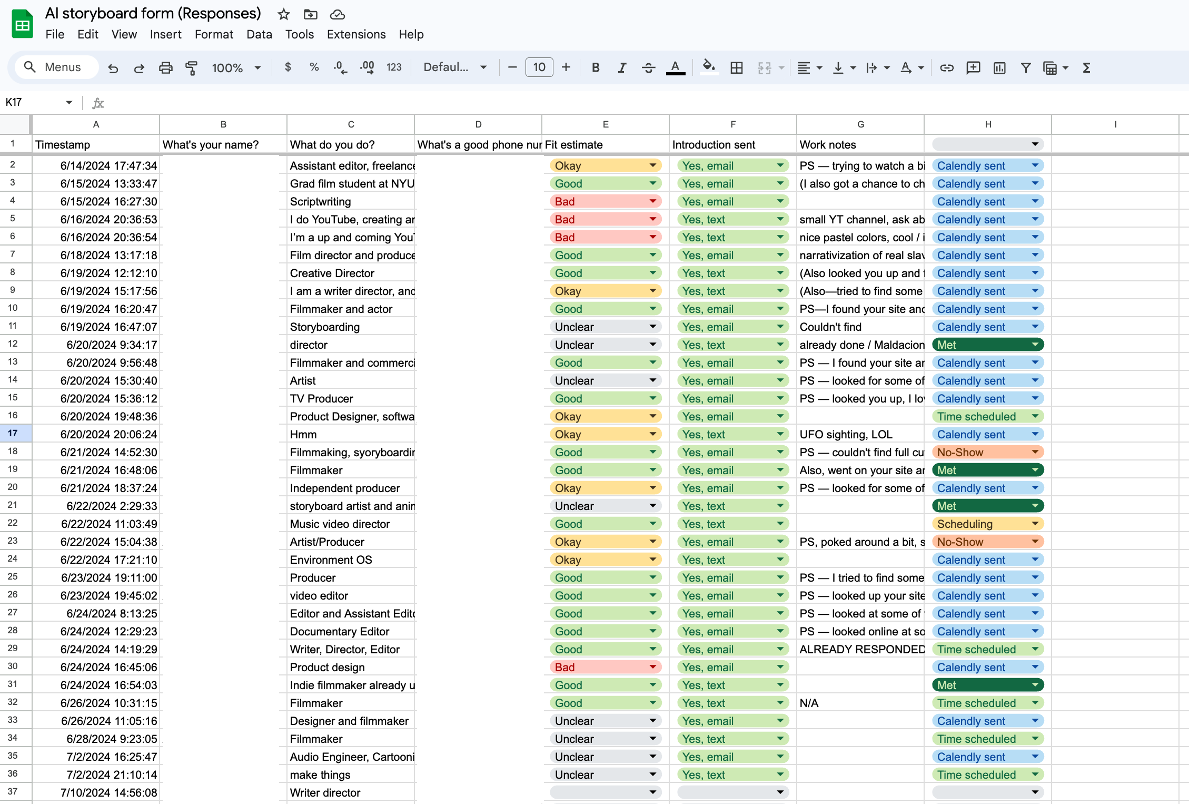This screenshot has width=1189, height=804.
Task: Click the create filter funnel icon
Action: (x=1025, y=67)
